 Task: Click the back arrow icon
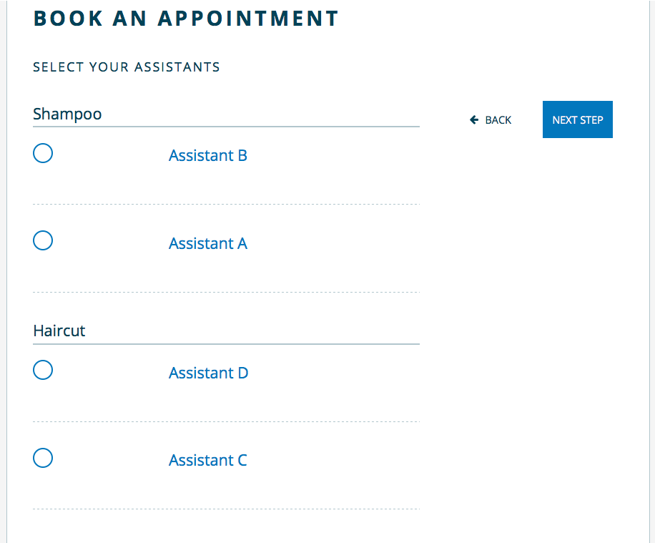(474, 120)
